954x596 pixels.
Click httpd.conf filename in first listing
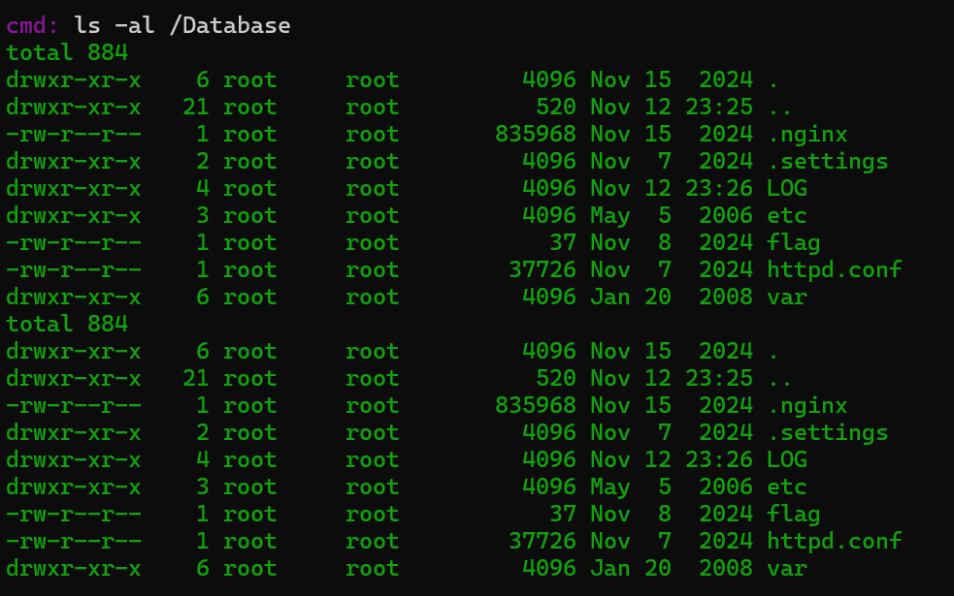[835, 269]
